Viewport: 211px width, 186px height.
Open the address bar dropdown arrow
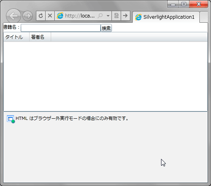(x=108, y=16)
